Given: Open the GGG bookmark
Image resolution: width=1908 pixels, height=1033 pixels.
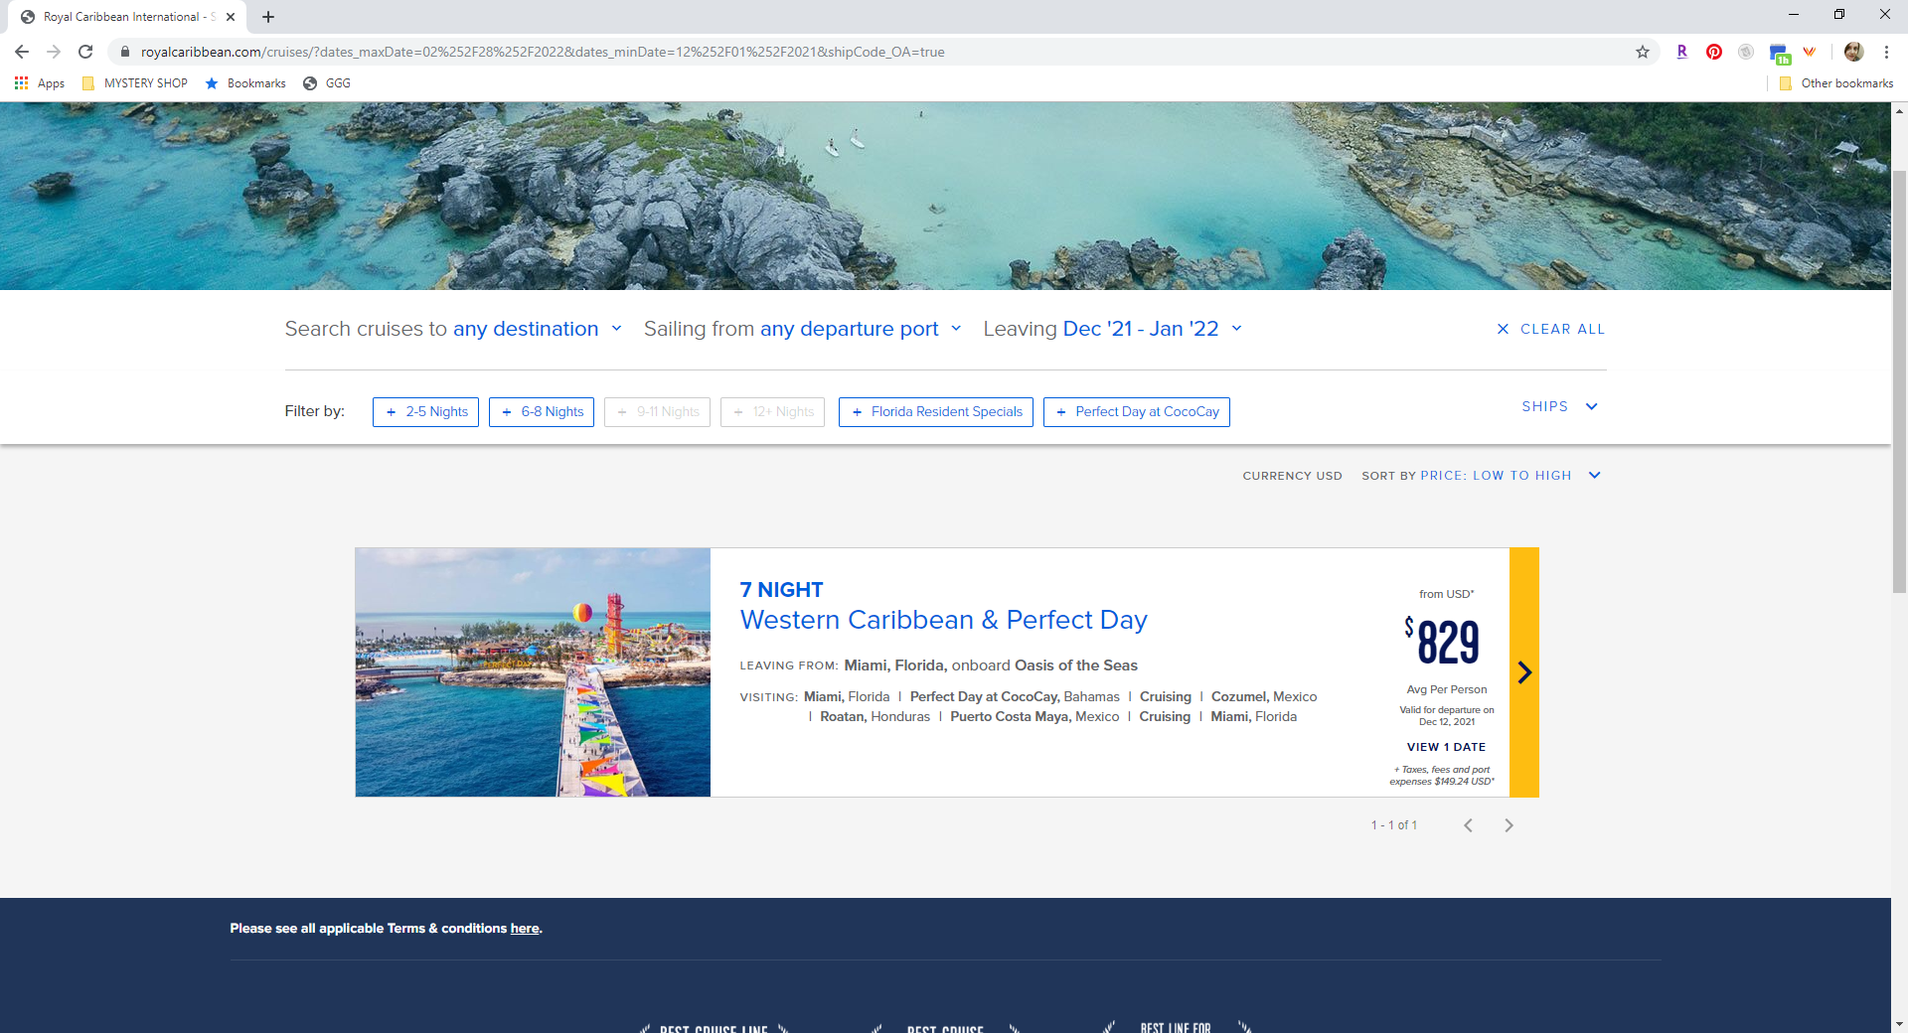Looking at the screenshot, I should pos(326,83).
